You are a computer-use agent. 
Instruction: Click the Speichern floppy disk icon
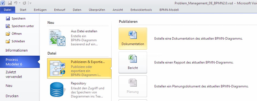(8, 18)
